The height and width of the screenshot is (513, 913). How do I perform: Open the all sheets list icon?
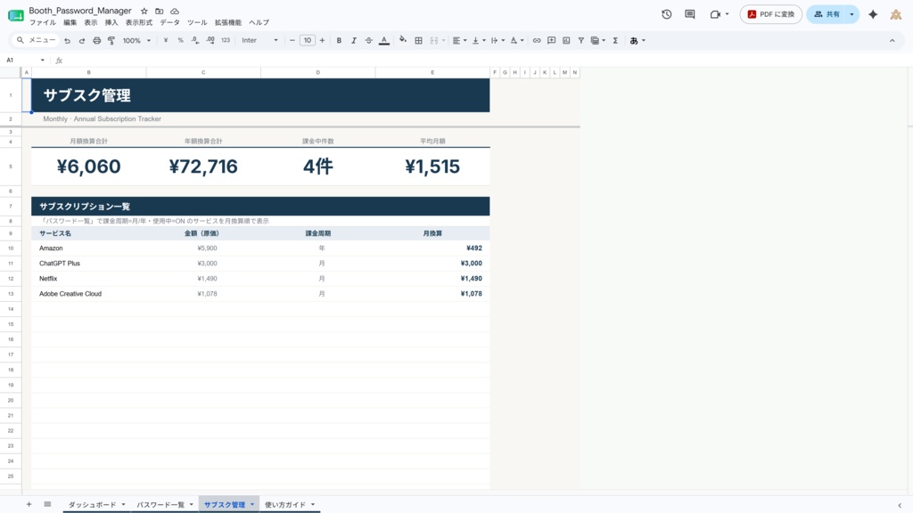click(x=47, y=504)
